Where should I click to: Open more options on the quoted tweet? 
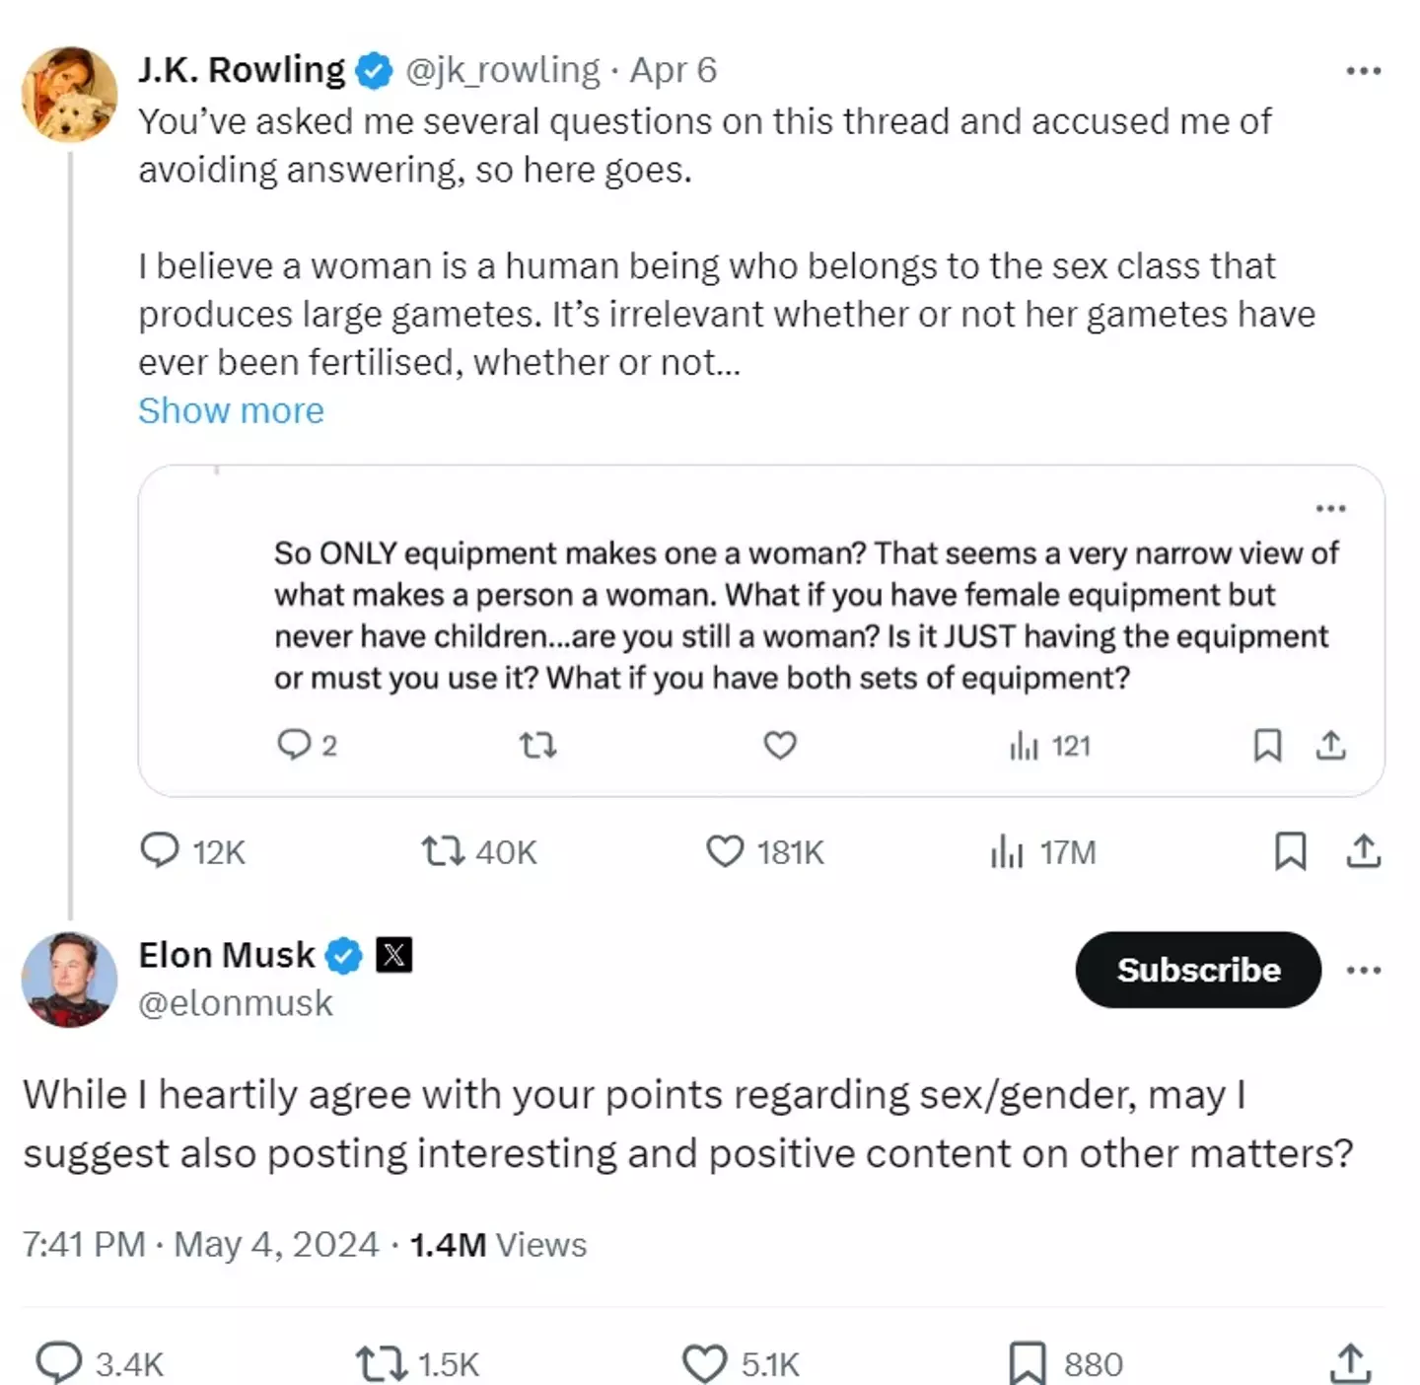[x=1331, y=508]
